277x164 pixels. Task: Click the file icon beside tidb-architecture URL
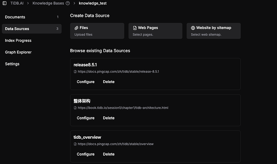click(75, 108)
